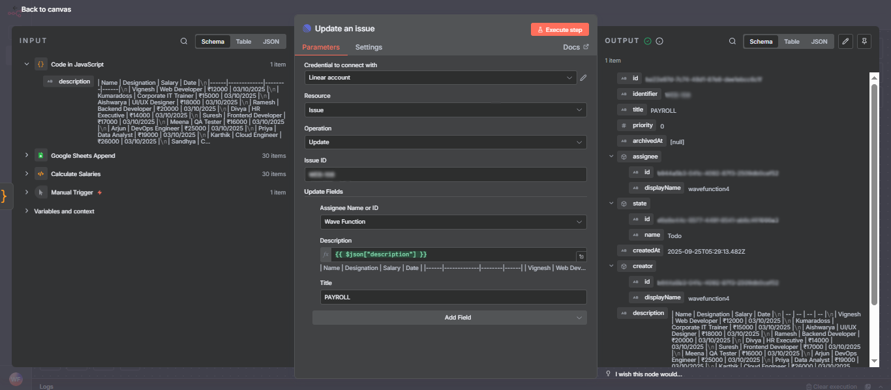Switch output view to JSON
The height and width of the screenshot is (390, 891).
[819, 40]
